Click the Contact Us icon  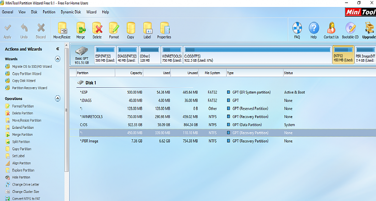331,28
